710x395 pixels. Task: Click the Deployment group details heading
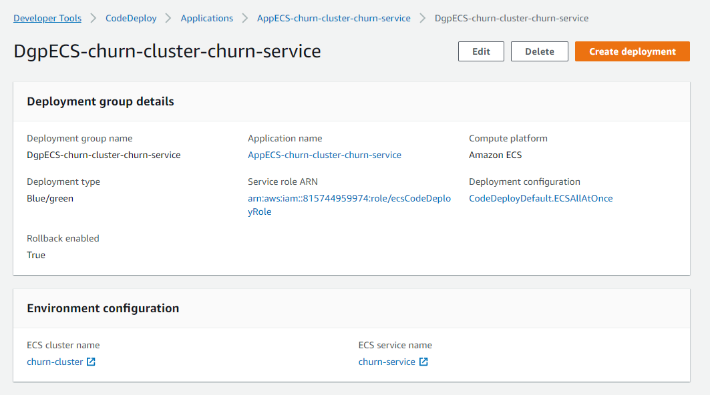pos(101,102)
